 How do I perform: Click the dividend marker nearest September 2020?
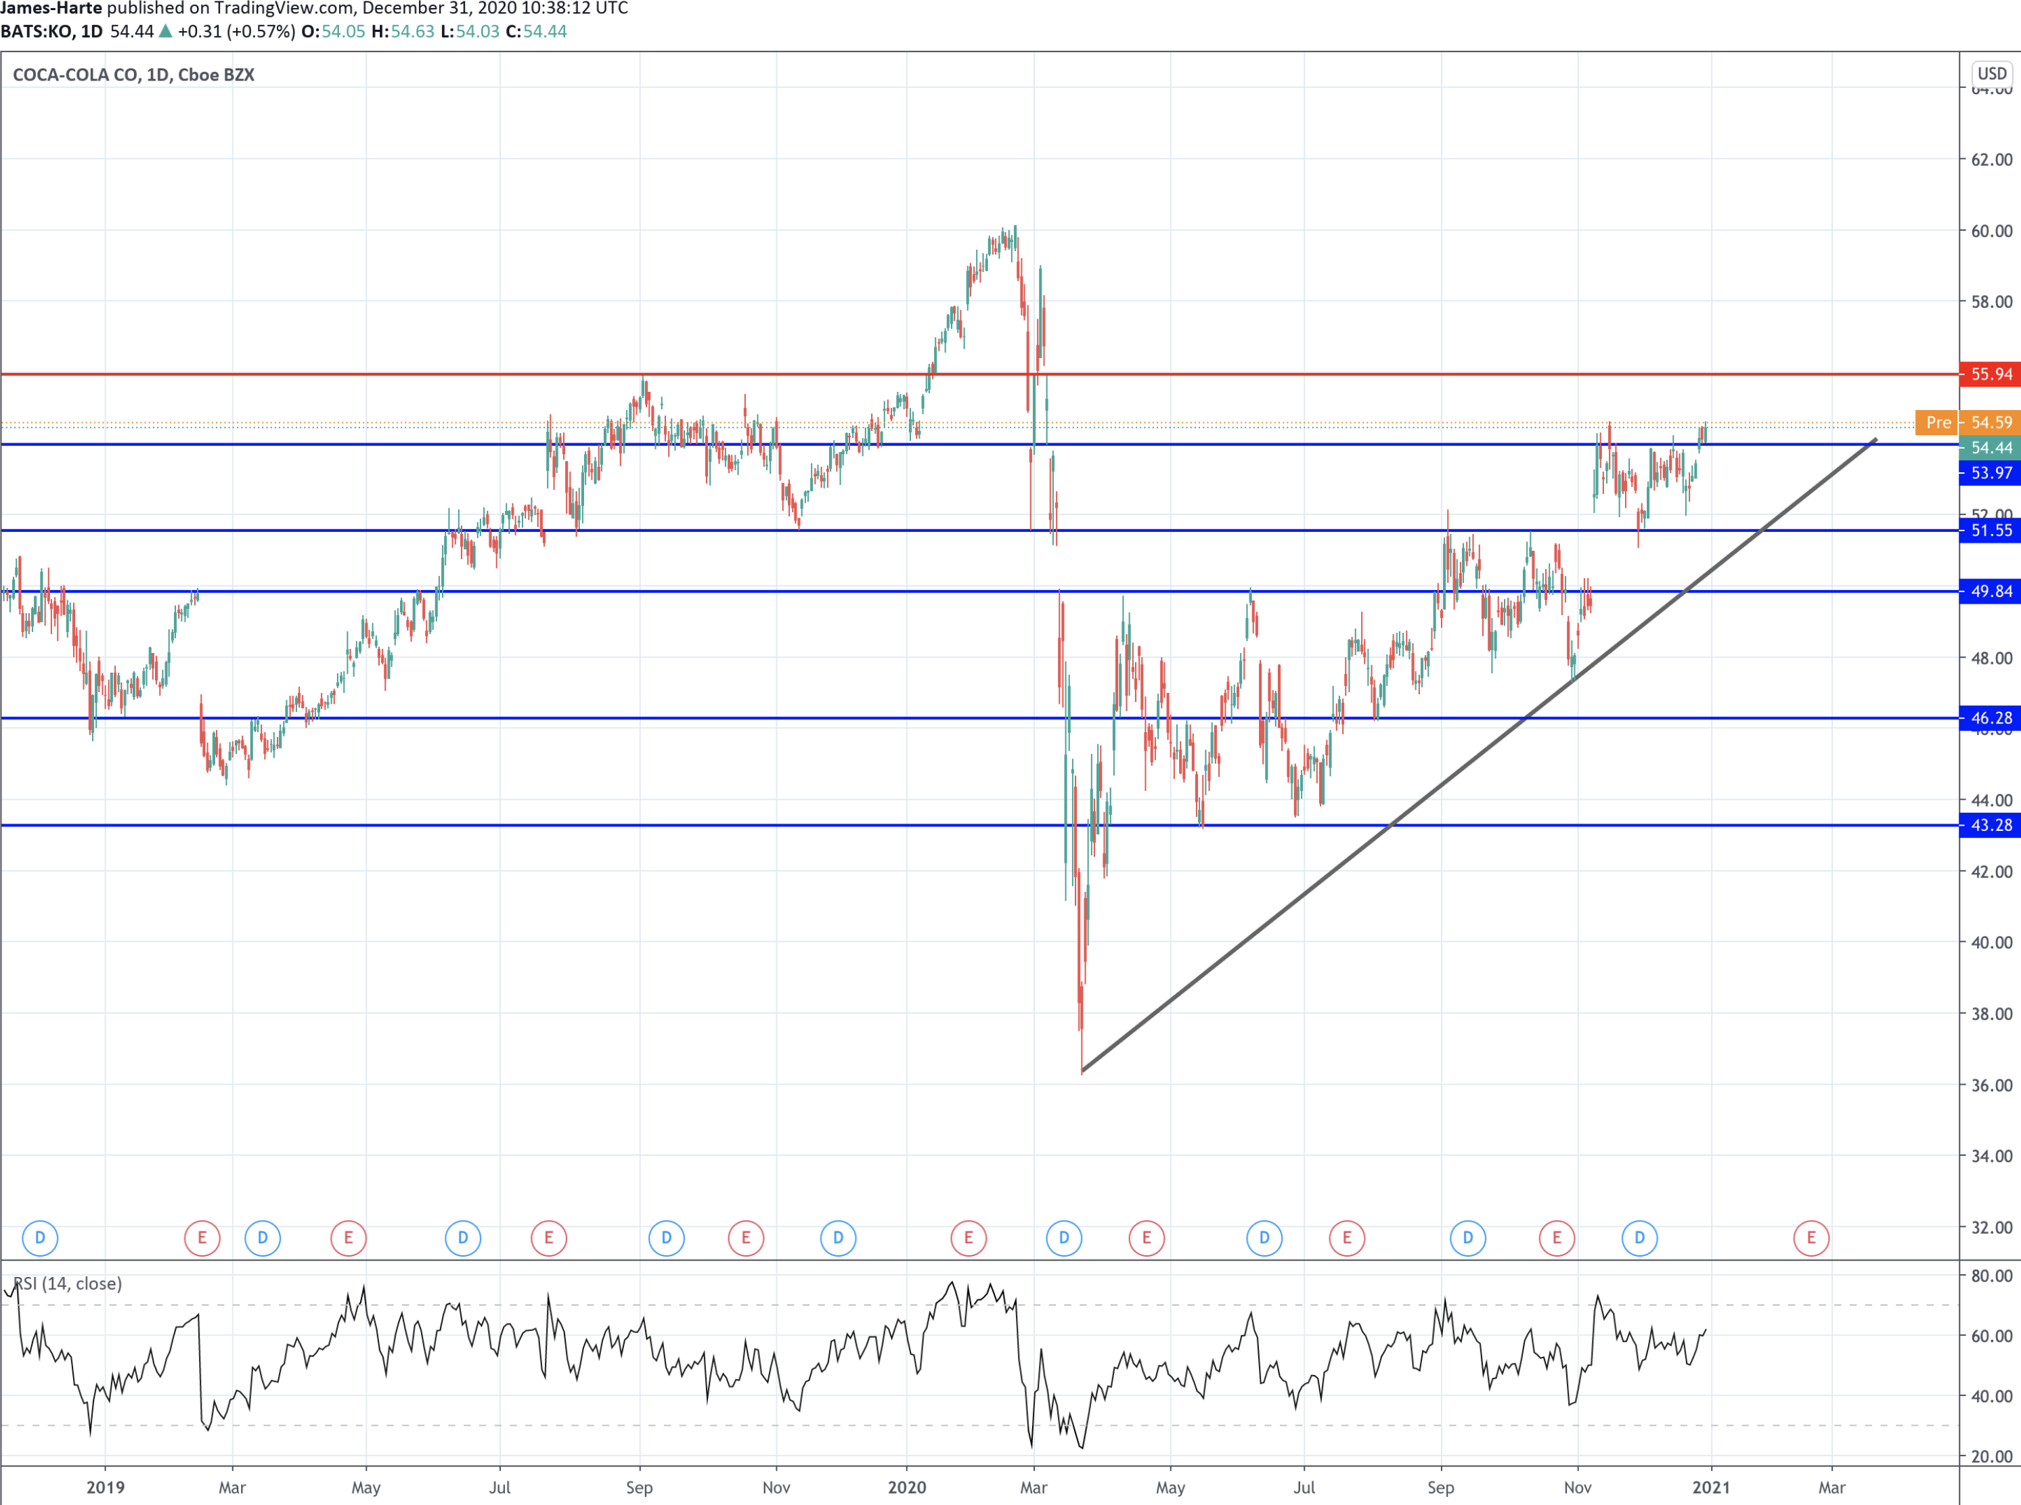[1467, 1238]
